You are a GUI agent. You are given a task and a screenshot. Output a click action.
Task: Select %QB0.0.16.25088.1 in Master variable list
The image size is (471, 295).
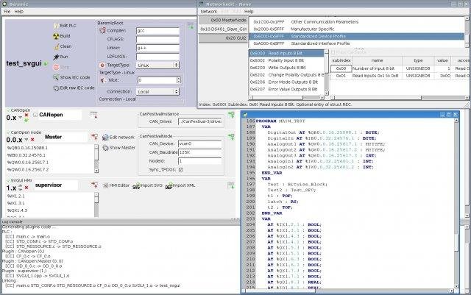tap(28, 148)
